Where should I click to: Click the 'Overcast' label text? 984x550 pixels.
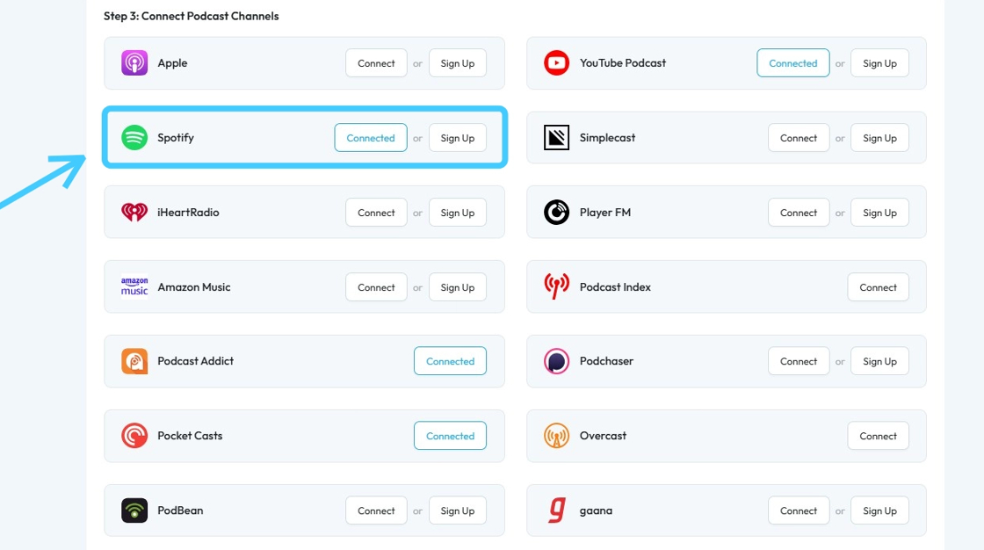(x=603, y=436)
